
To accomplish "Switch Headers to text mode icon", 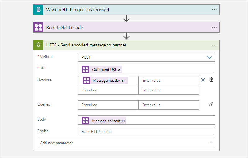I will [x=211, y=80].
